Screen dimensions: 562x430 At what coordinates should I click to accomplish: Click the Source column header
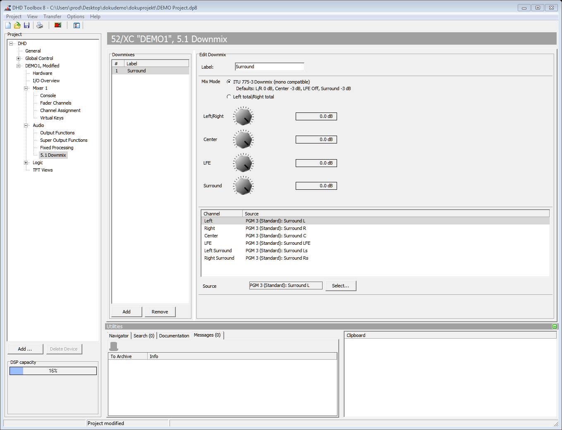tap(396, 214)
